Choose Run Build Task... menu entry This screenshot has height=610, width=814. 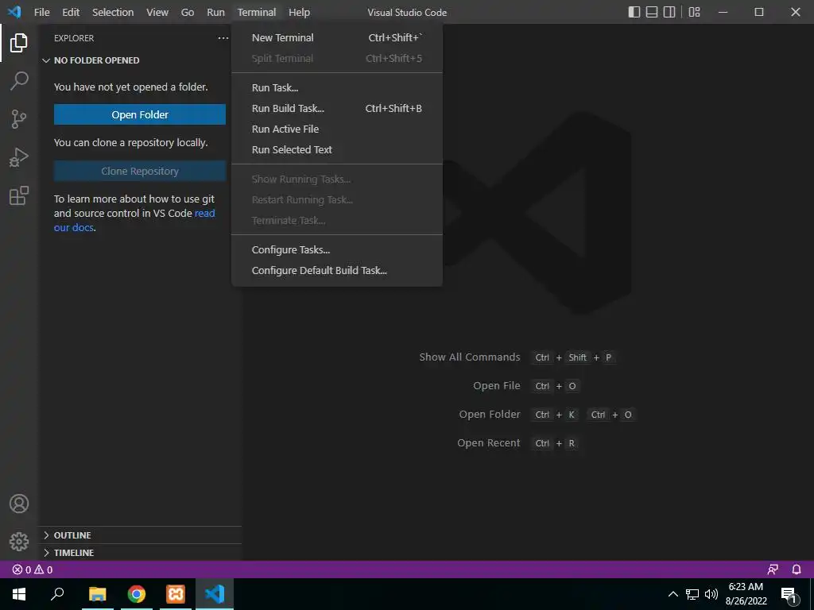click(x=337, y=108)
